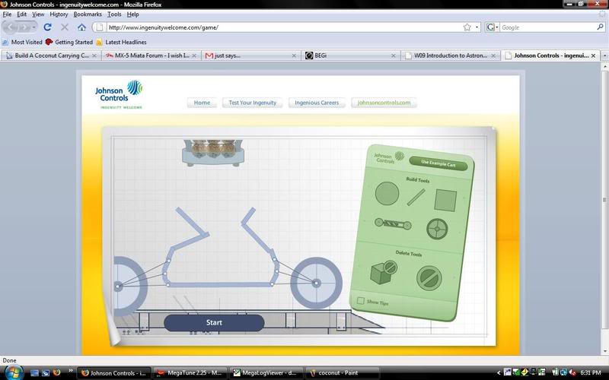
Task: Open the Edit menu
Action: coord(22,14)
